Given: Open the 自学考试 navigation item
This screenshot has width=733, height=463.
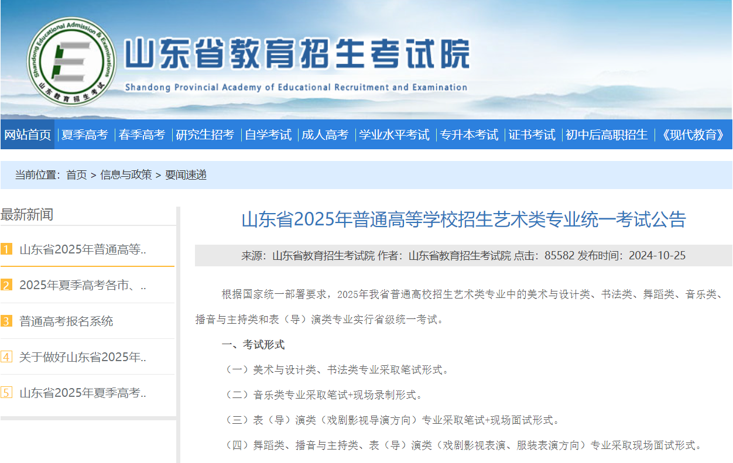Looking at the screenshot, I should (268, 135).
